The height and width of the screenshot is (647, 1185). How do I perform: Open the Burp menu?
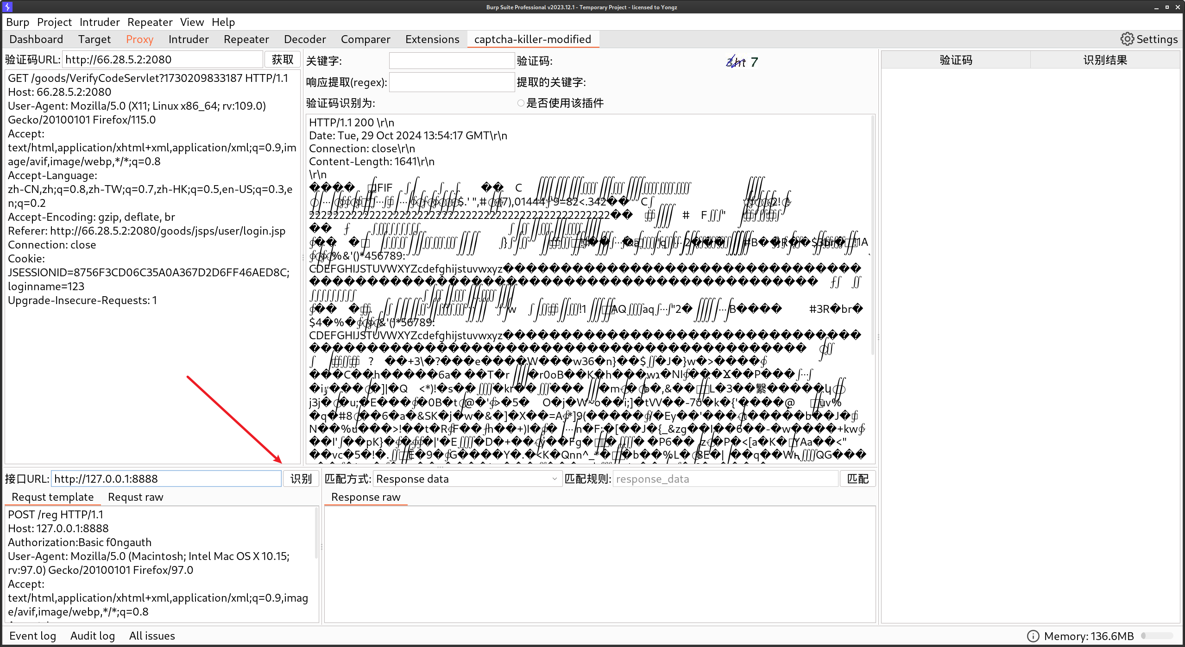click(18, 22)
